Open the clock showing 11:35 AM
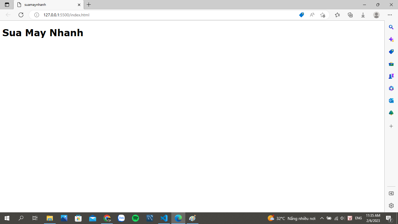 pos(373,218)
